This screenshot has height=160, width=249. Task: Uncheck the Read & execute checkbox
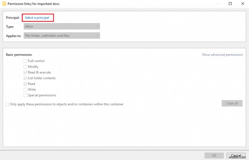point(26,73)
